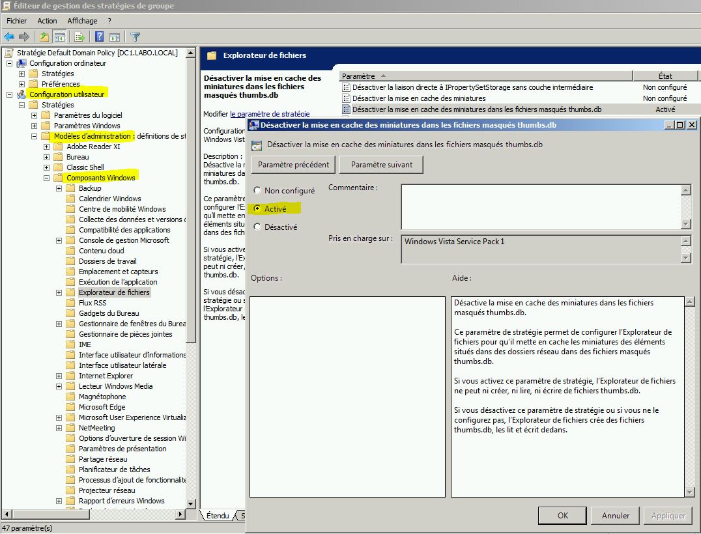Screen dimensions: 701x534
Task: Click the Back navigation arrow in the toolbar
Action: coord(8,36)
